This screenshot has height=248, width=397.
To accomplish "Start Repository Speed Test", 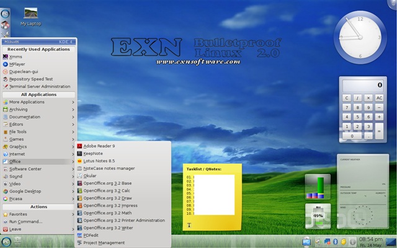I will [x=38, y=79].
